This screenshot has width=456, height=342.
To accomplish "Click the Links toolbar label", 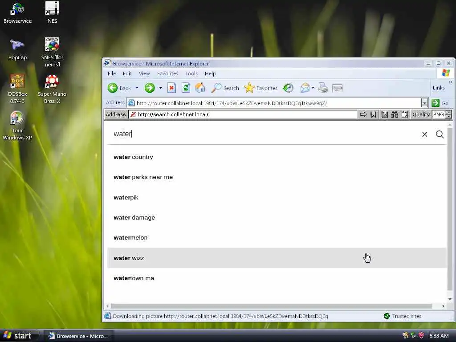I will pyautogui.click(x=439, y=88).
